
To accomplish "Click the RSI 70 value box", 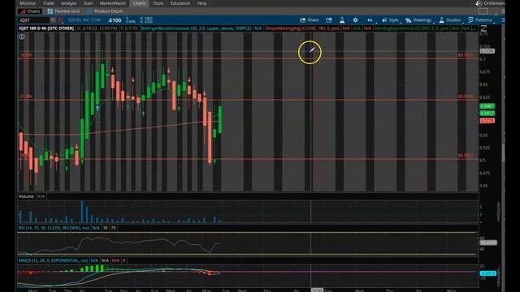I will (114, 228).
